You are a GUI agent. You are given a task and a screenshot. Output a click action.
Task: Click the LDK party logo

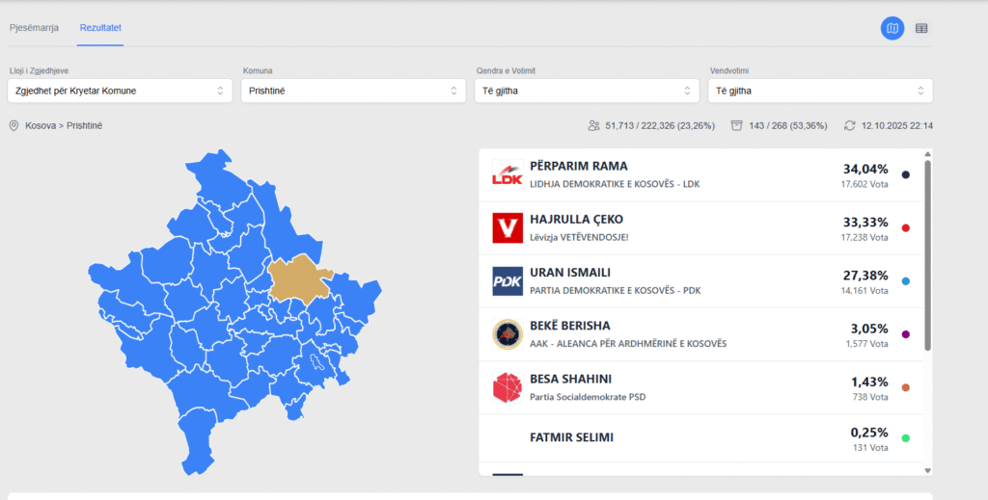point(508,174)
